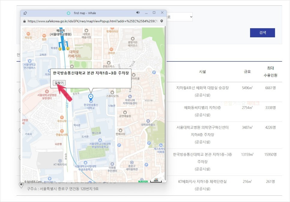Click the 스튜디오76 map icon
Screen dimensions: 290x202
(112, 92)
